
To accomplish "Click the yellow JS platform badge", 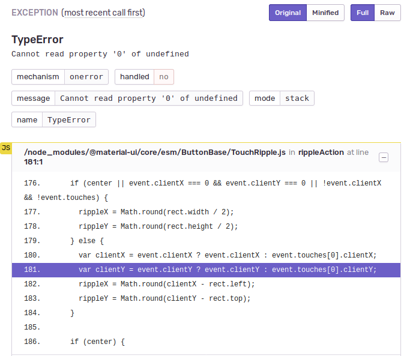I will (6, 148).
